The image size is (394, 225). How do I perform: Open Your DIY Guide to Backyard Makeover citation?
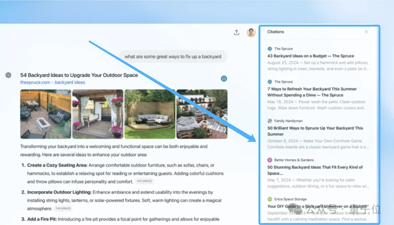tap(317, 206)
